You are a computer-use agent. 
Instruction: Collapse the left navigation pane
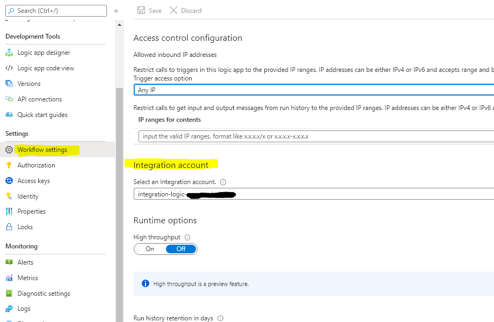coord(116,10)
